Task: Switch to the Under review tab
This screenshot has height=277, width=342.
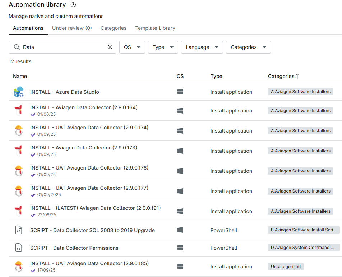Action: point(72,28)
